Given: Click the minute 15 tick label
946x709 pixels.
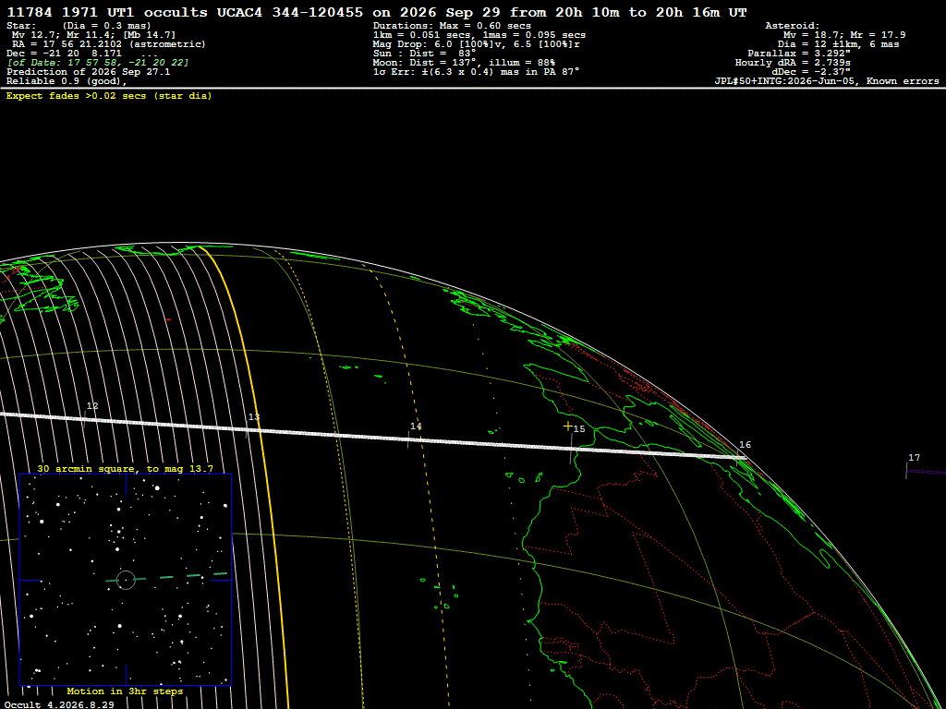Looking at the screenshot, I should 579,429.
